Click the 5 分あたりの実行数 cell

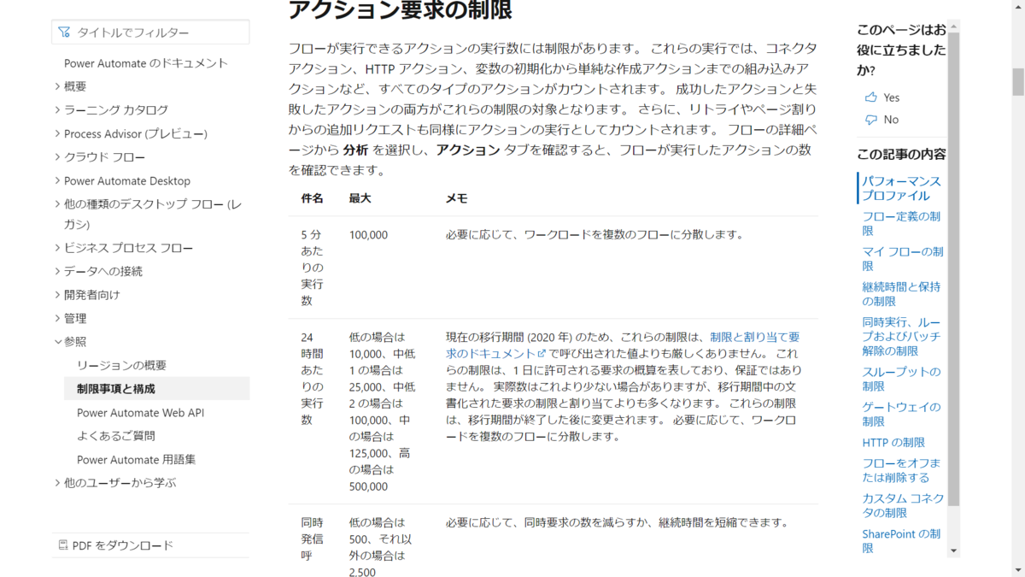tap(312, 268)
